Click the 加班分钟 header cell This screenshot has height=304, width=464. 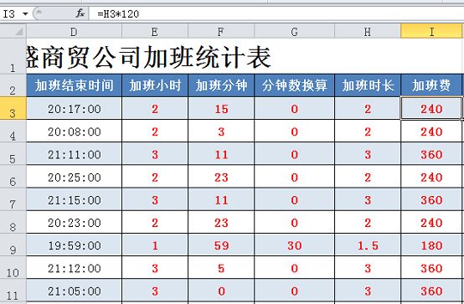221,85
